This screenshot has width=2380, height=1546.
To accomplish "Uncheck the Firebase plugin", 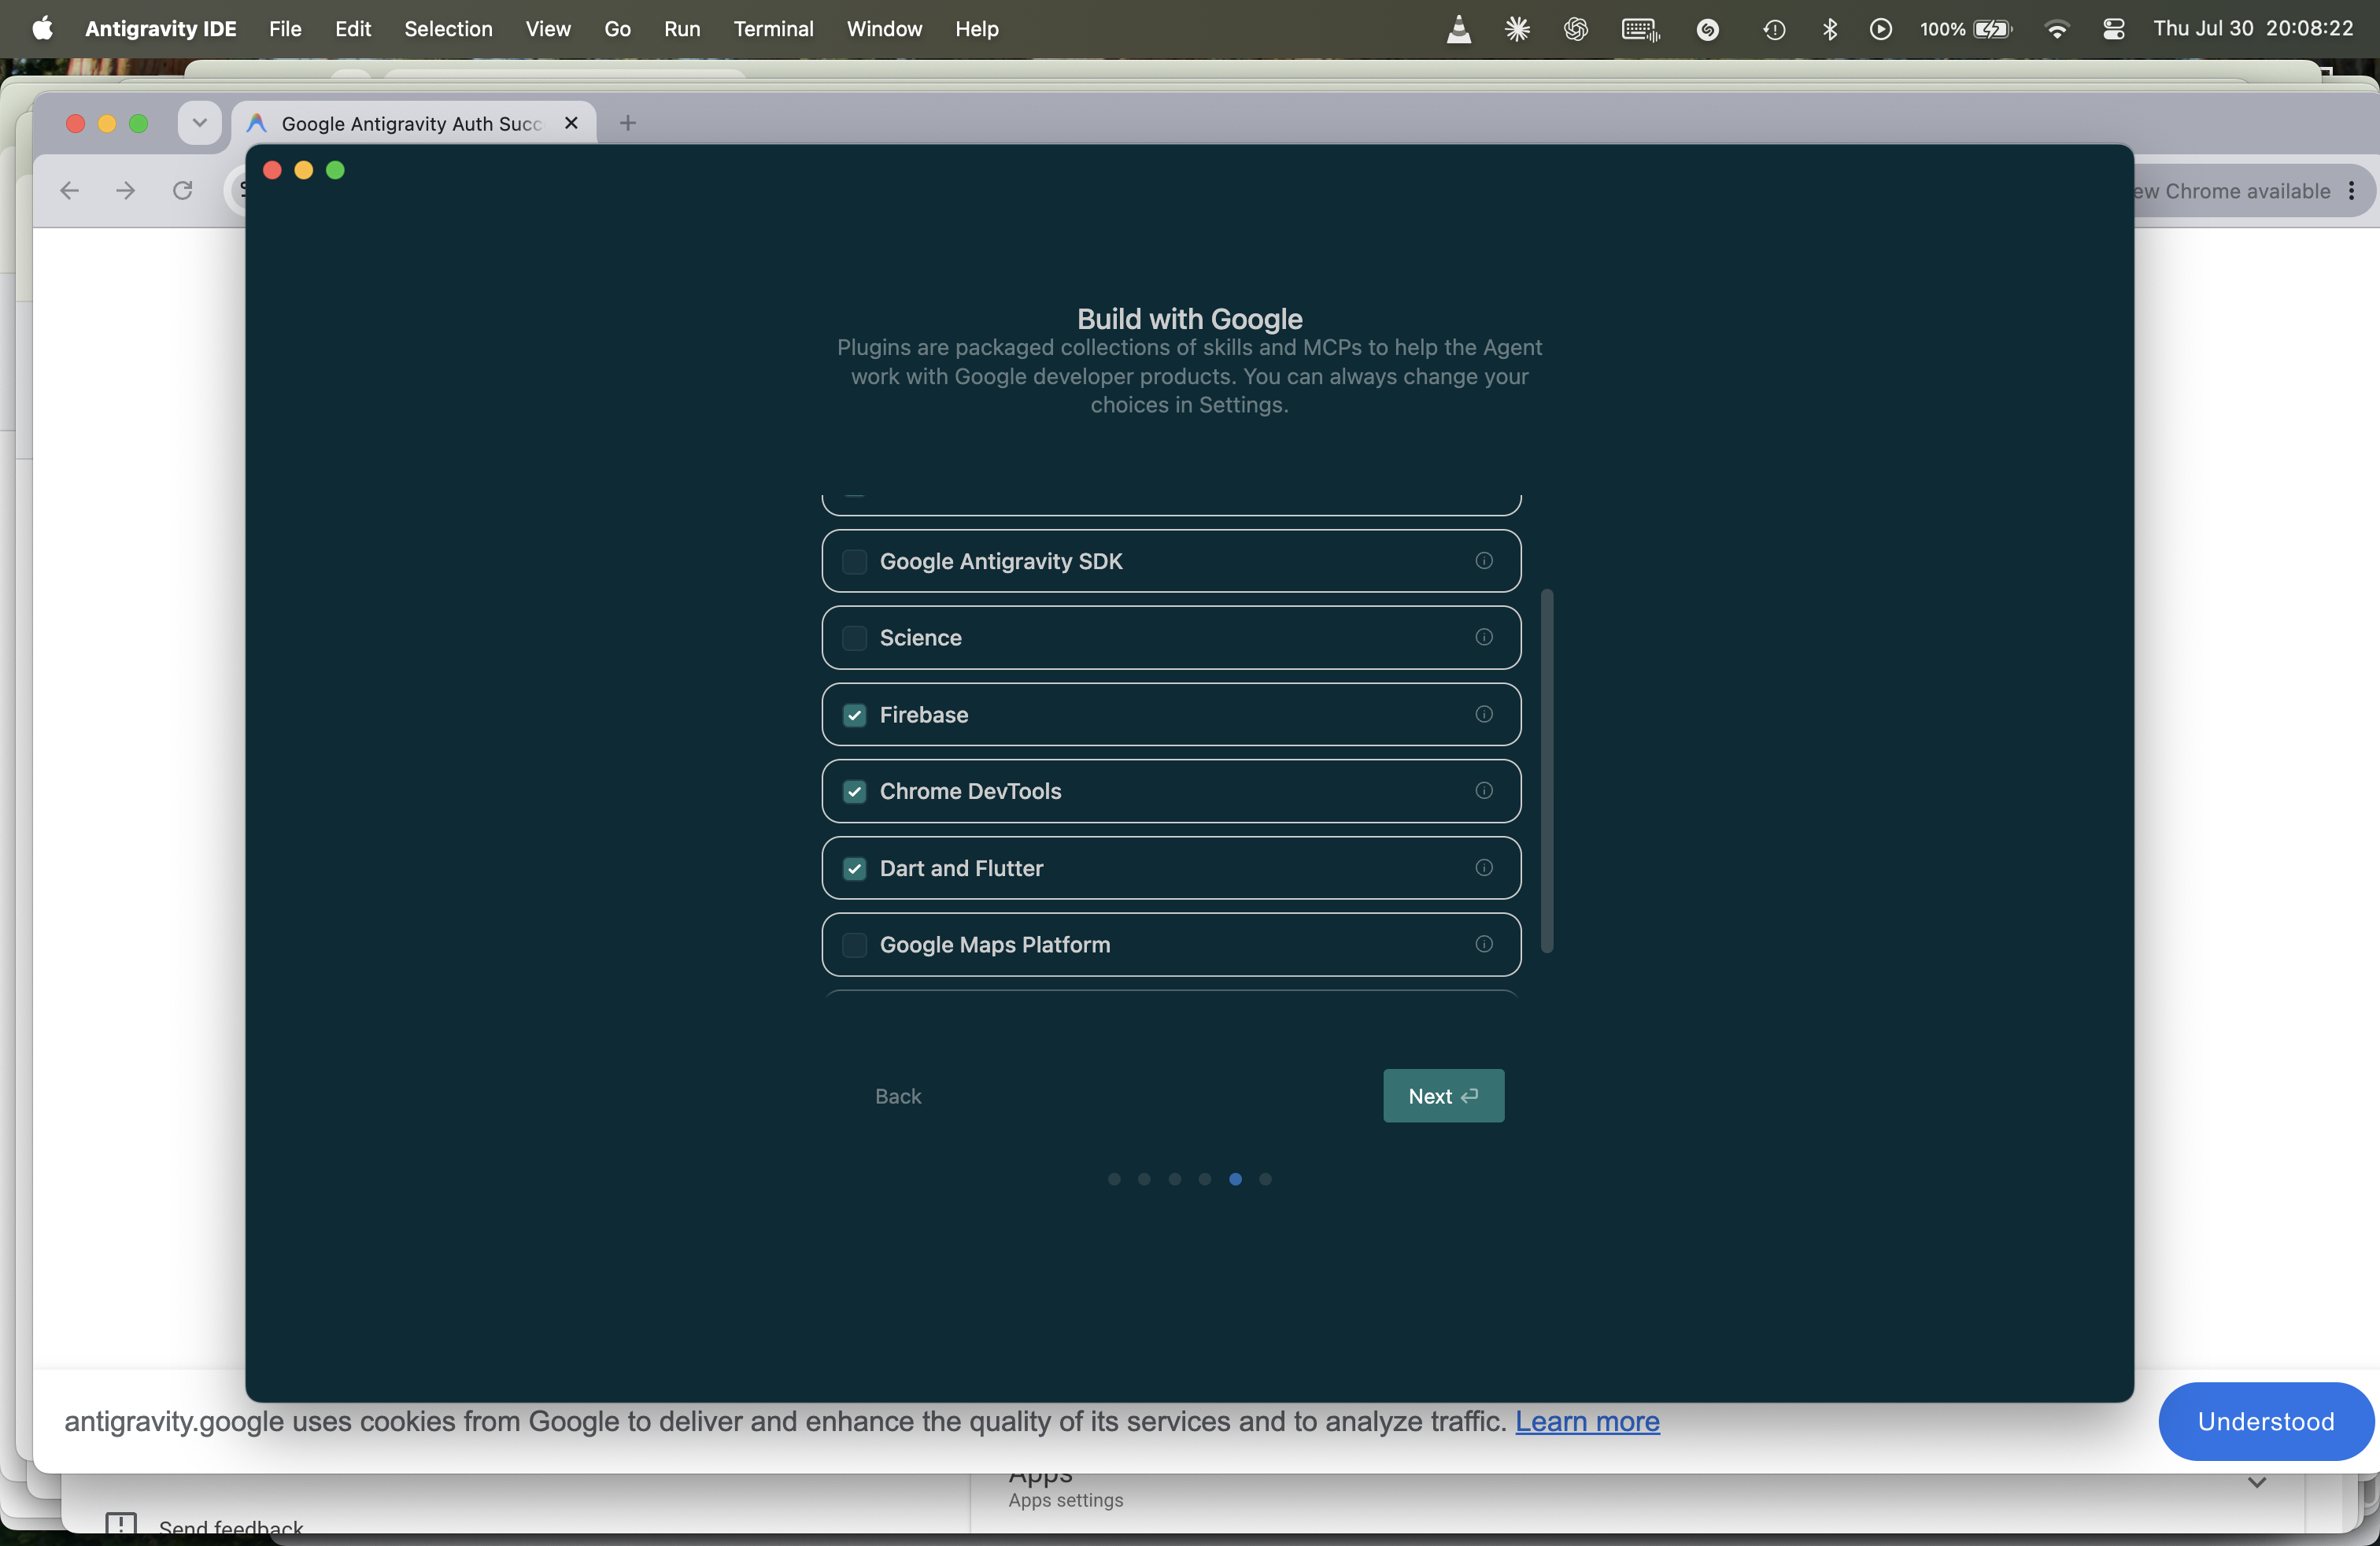I will (854, 715).
